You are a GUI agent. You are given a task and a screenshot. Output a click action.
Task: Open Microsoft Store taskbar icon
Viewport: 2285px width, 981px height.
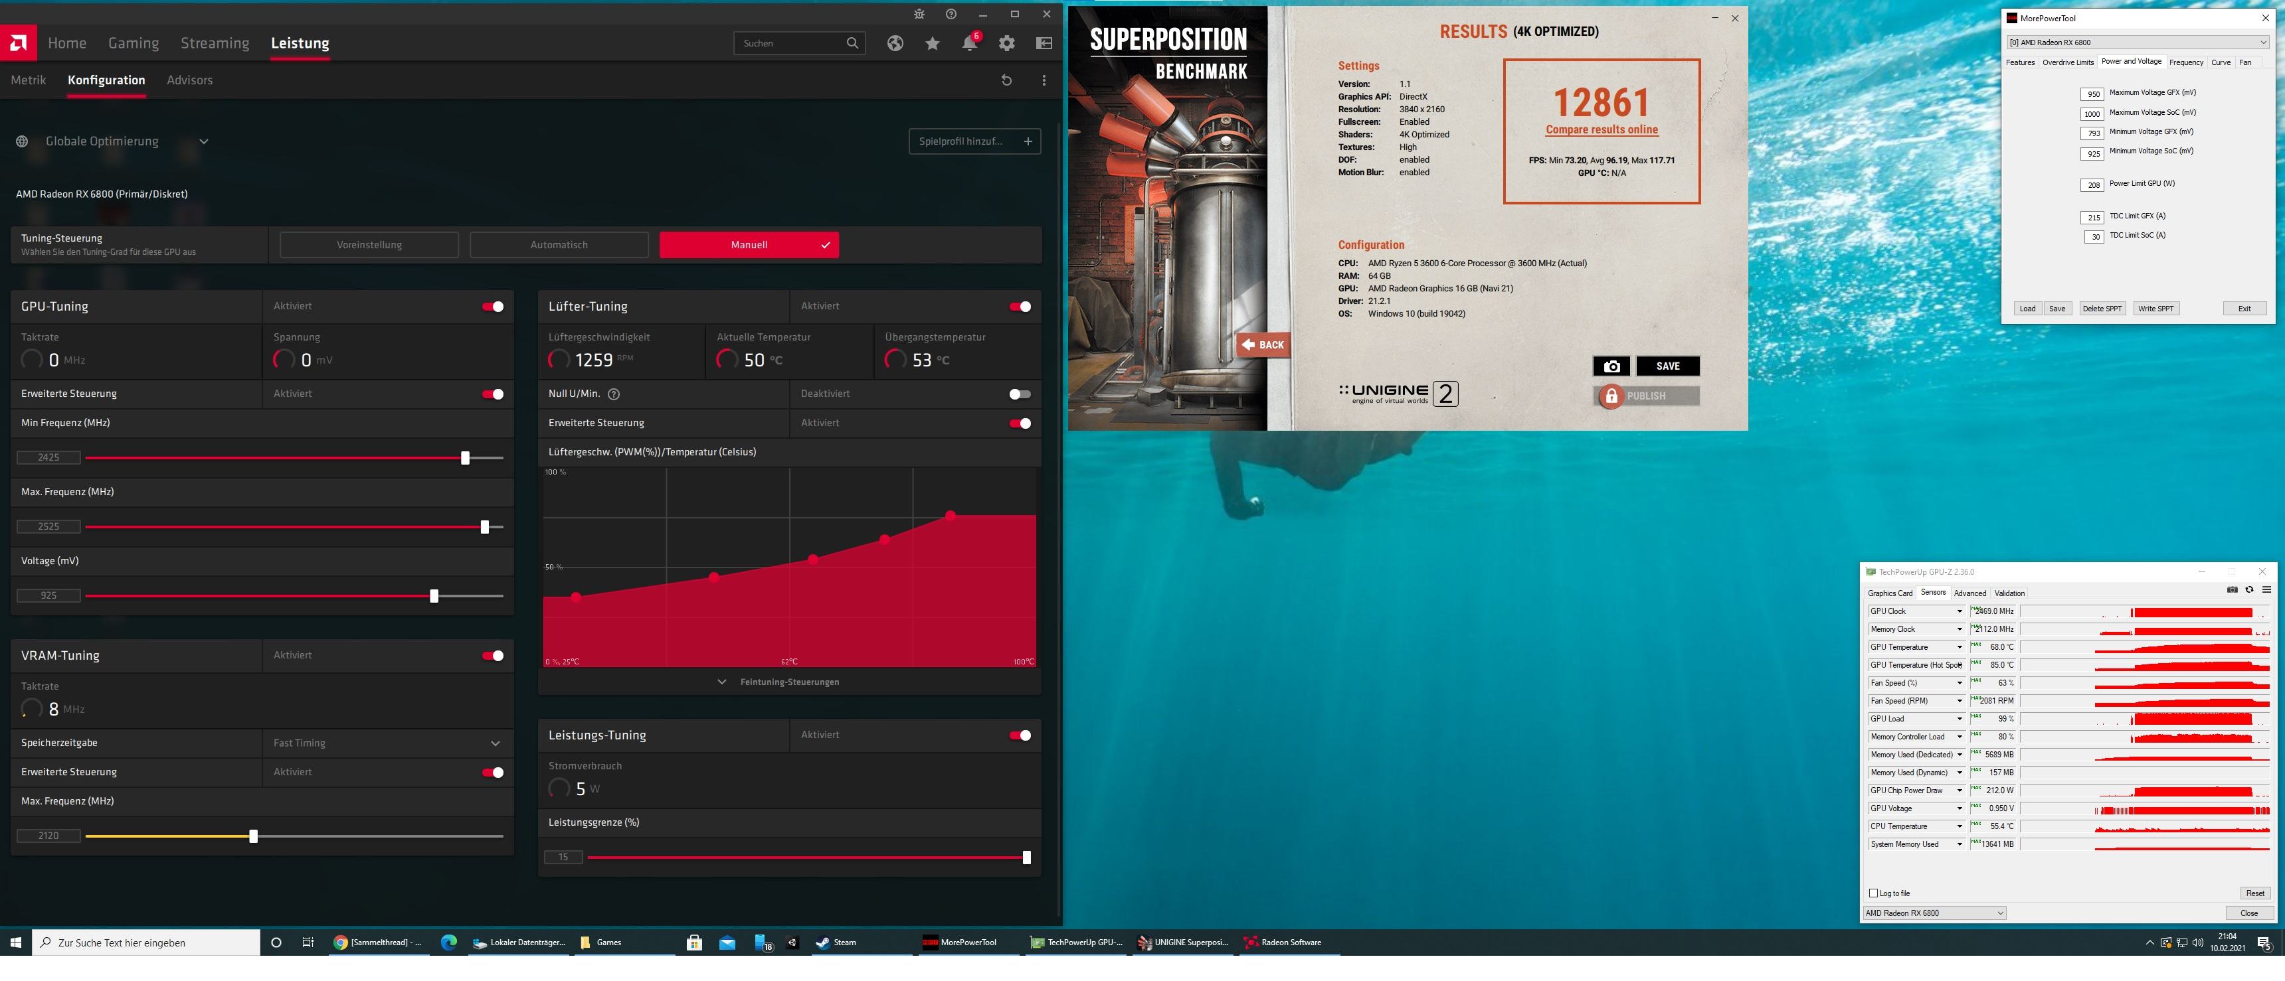pyautogui.click(x=695, y=942)
